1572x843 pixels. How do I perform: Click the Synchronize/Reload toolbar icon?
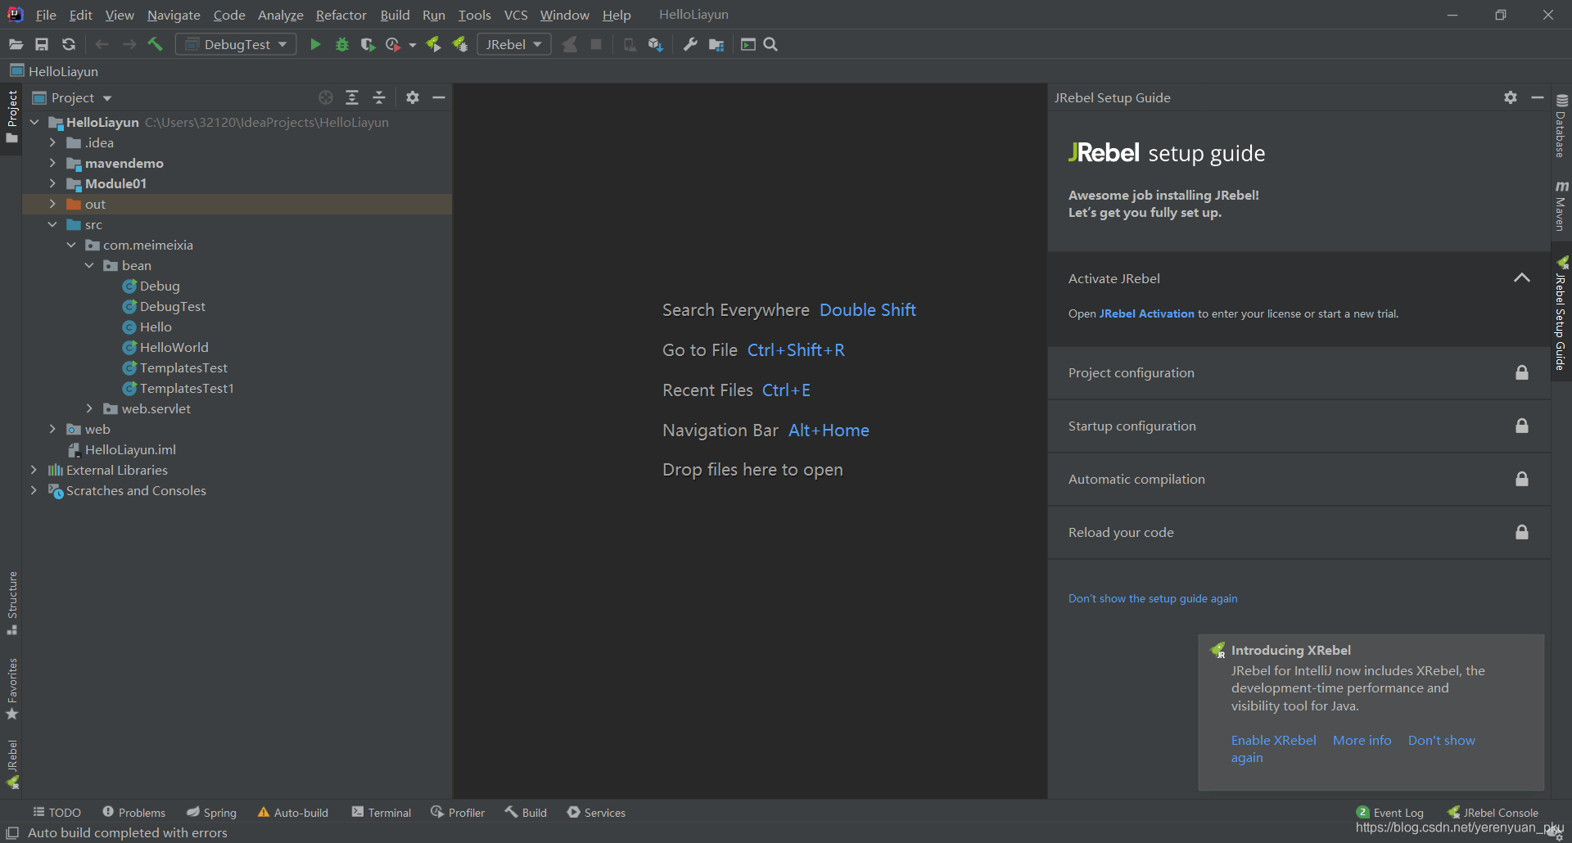click(x=69, y=44)
